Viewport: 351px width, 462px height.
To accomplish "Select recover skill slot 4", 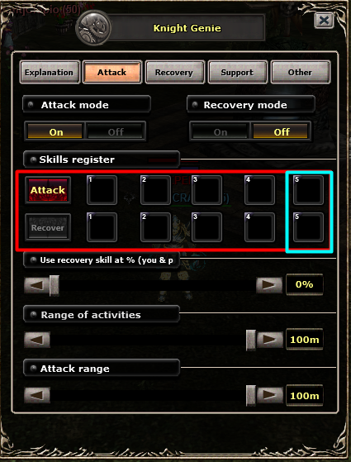I will point(259,227).
